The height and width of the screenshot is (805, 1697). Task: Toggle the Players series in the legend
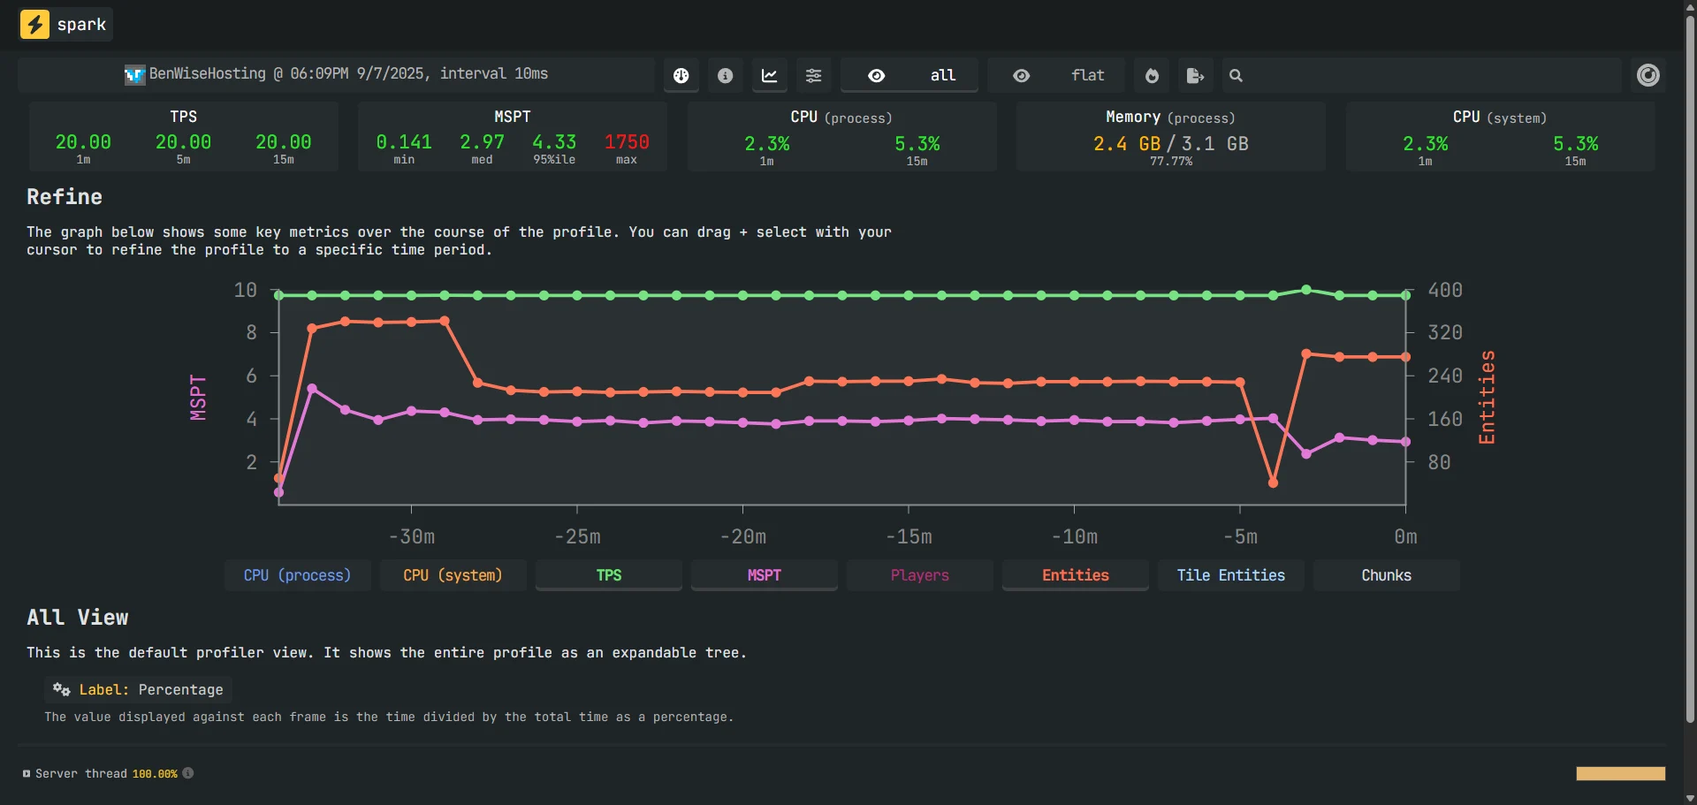click(919, 575)
